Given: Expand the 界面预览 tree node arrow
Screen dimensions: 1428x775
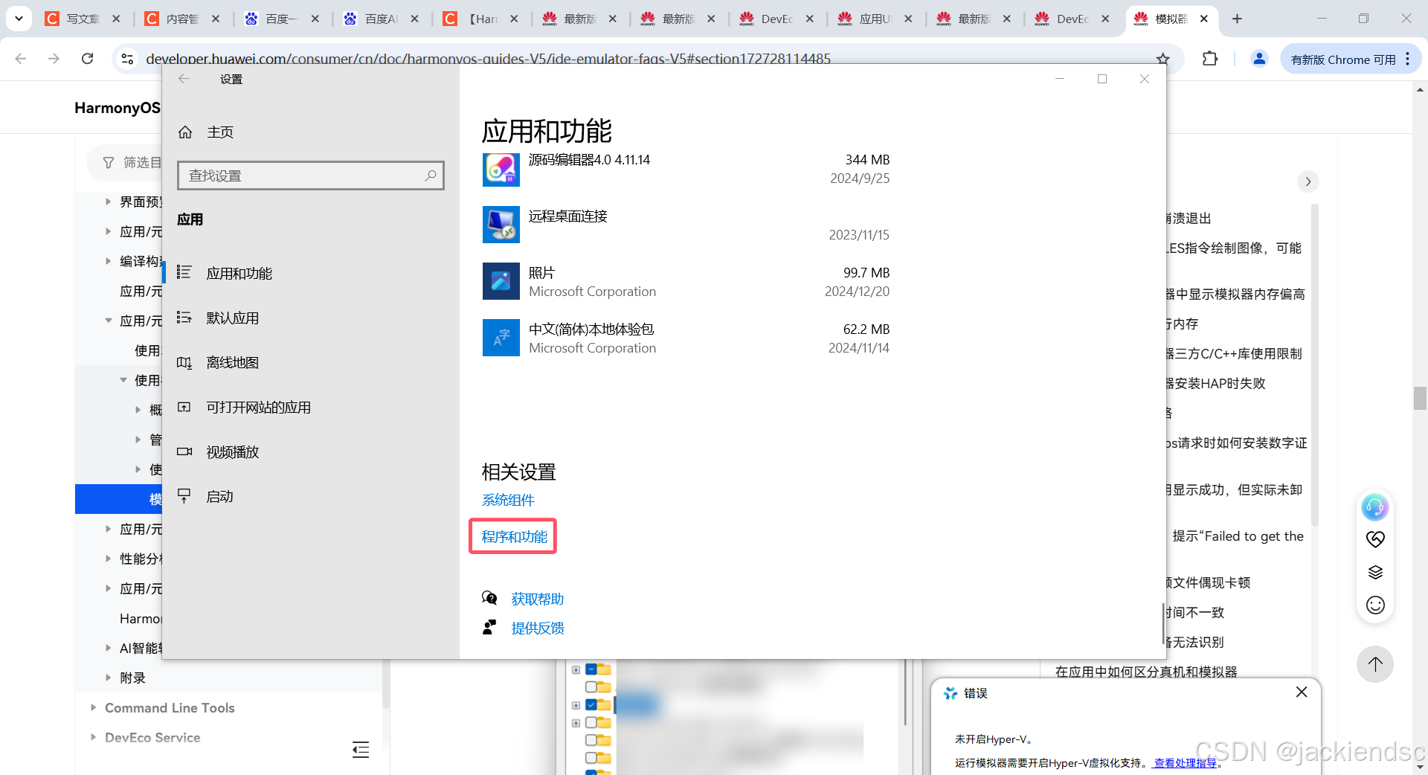Looking at the screenshot, I should 108,202.
